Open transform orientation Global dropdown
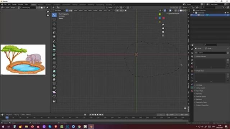230x129 pixels. [x=110, y=8]
